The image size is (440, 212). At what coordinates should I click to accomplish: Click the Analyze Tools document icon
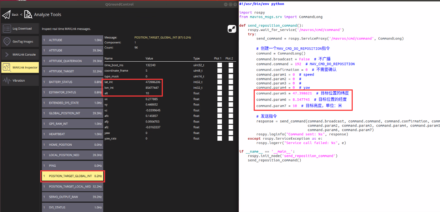[28, 15]
